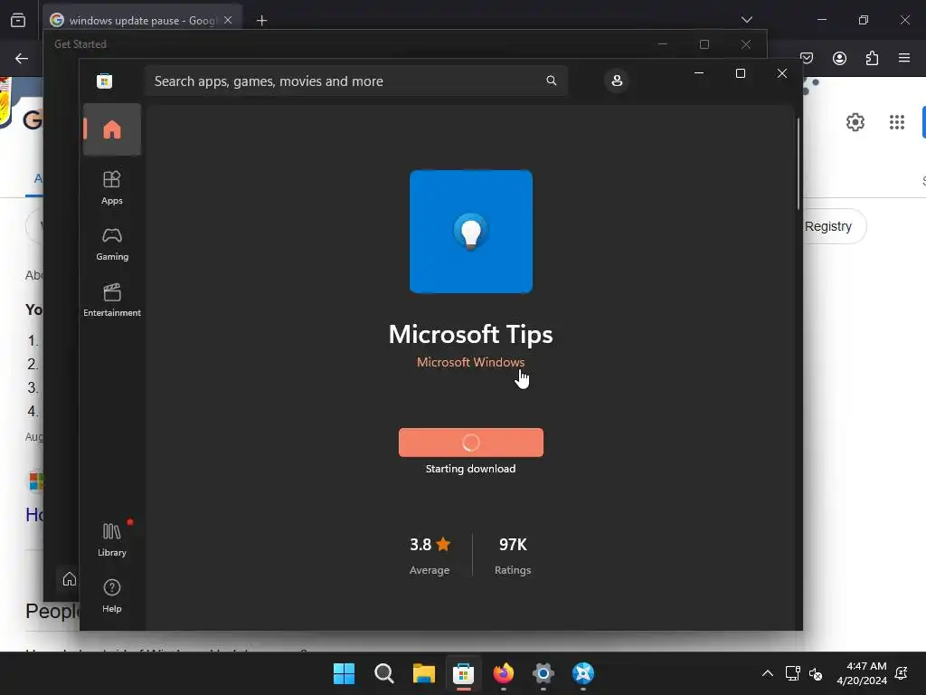Click the 97K Ratings count
This screenshot has height=695, width=926.
[x=513, y=555]
